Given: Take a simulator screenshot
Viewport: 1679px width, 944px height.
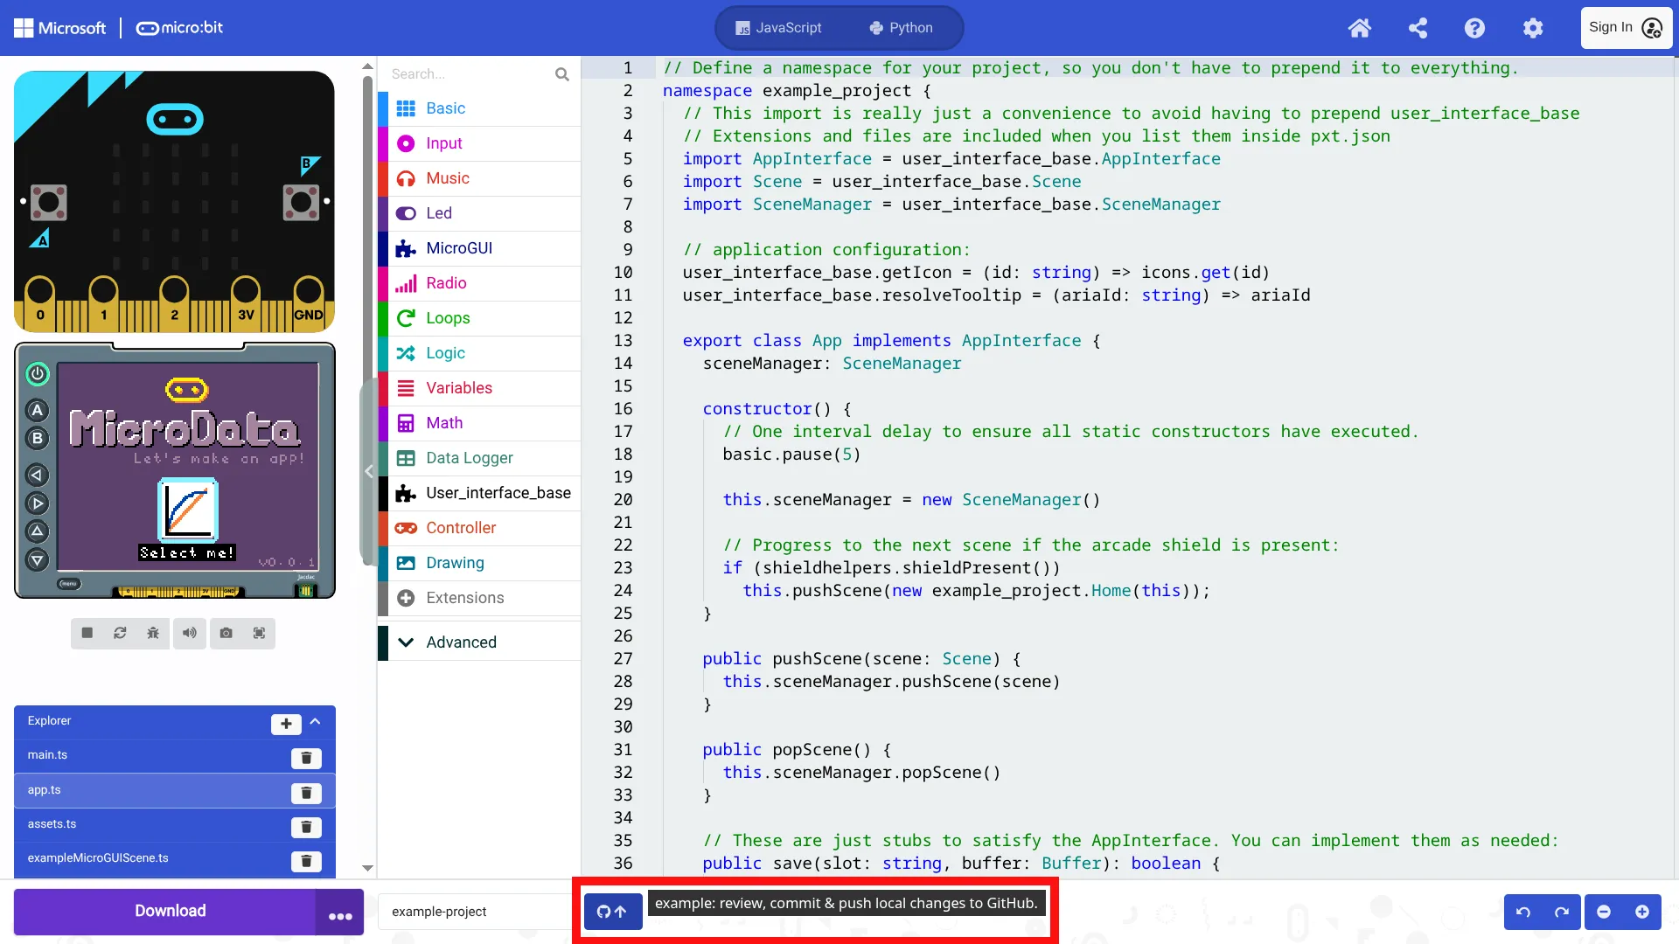Looking at the screenshot, I should click(x=226, y=633).
